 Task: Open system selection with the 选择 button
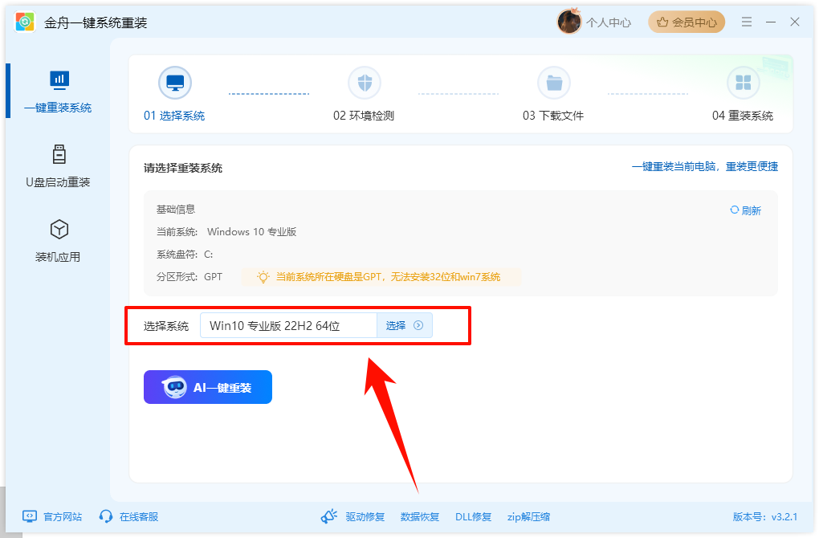404,325
